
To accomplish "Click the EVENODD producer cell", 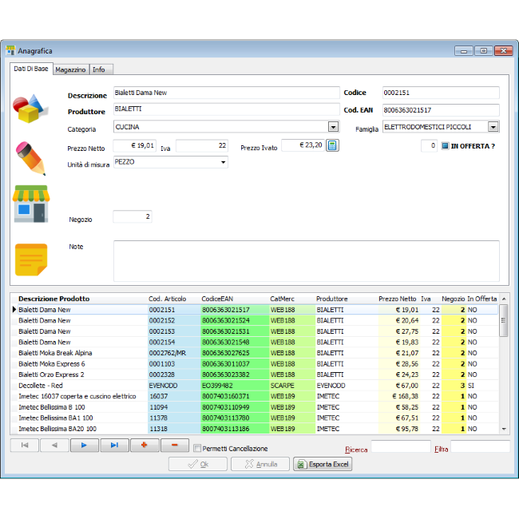I will (347, 386).
